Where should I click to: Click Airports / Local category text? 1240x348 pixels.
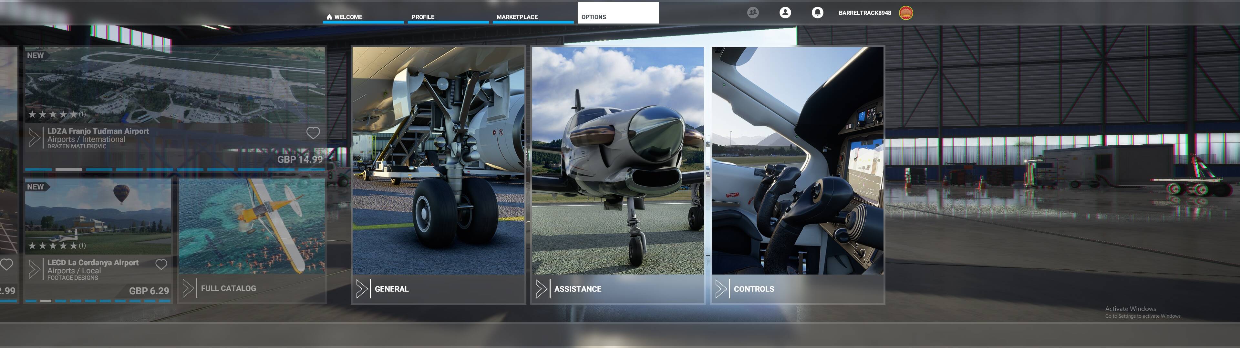point(74,271)
